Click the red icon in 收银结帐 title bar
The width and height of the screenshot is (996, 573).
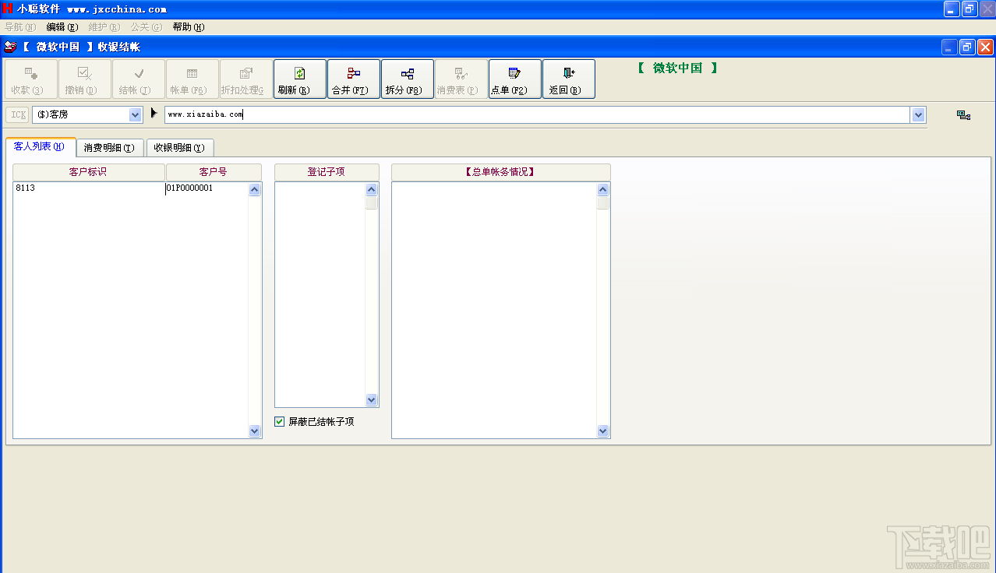click(10, 47)
